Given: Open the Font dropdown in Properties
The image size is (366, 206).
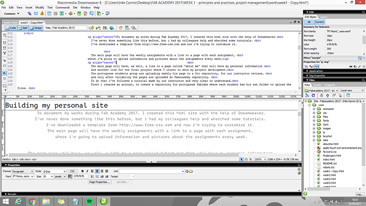Looking at the screenshot, I should [22, 176].
